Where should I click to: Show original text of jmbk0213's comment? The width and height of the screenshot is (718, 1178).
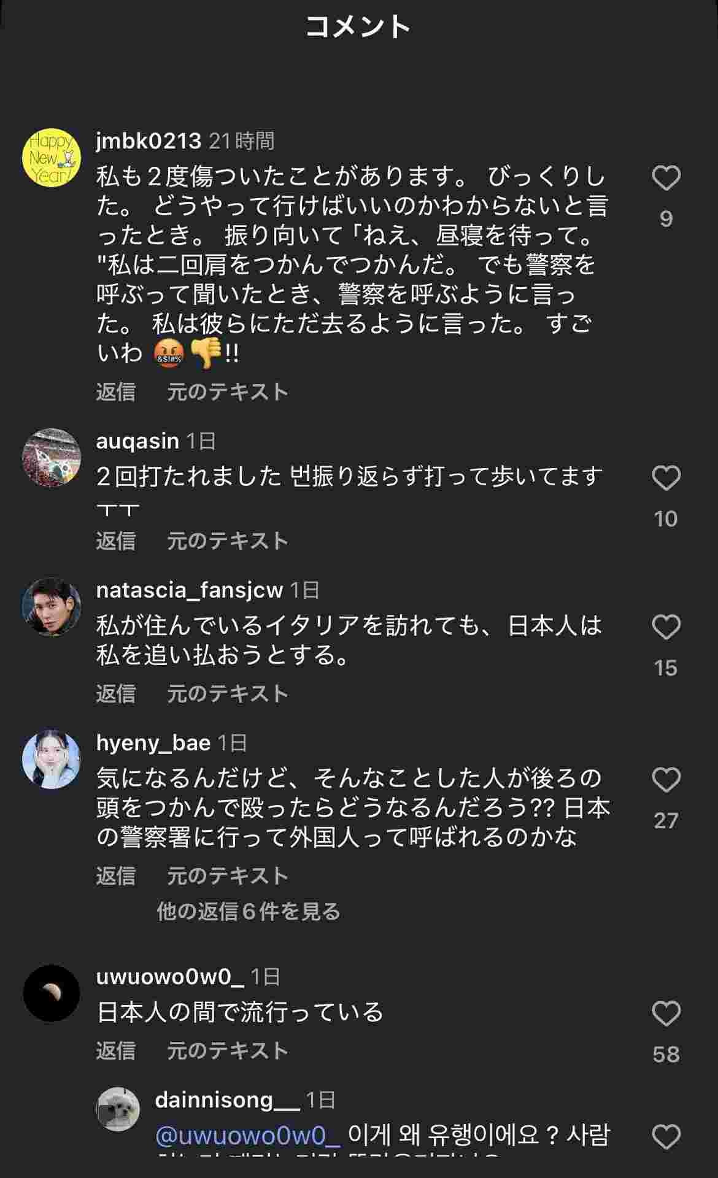(227, 392)
